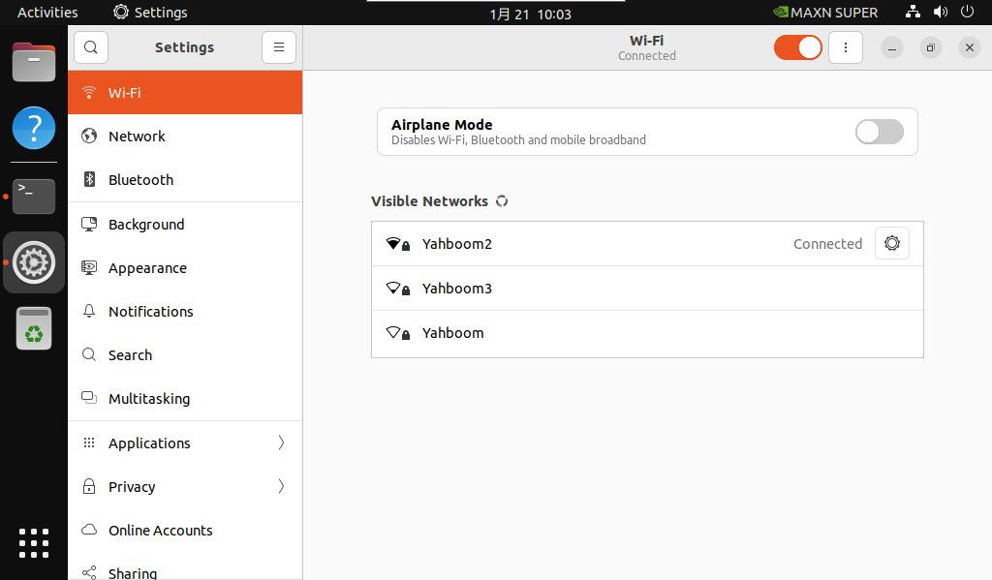Expand the Privacy section chevron
Screen dimensions: 992x580
pyautogui.click(x=281, y=486)
